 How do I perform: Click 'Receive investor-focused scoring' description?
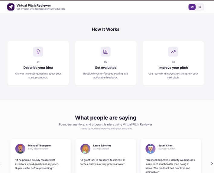click(105, 75)
